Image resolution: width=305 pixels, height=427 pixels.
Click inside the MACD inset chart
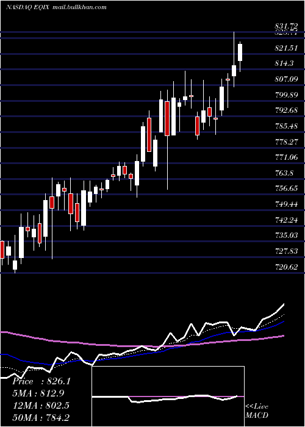168,396
